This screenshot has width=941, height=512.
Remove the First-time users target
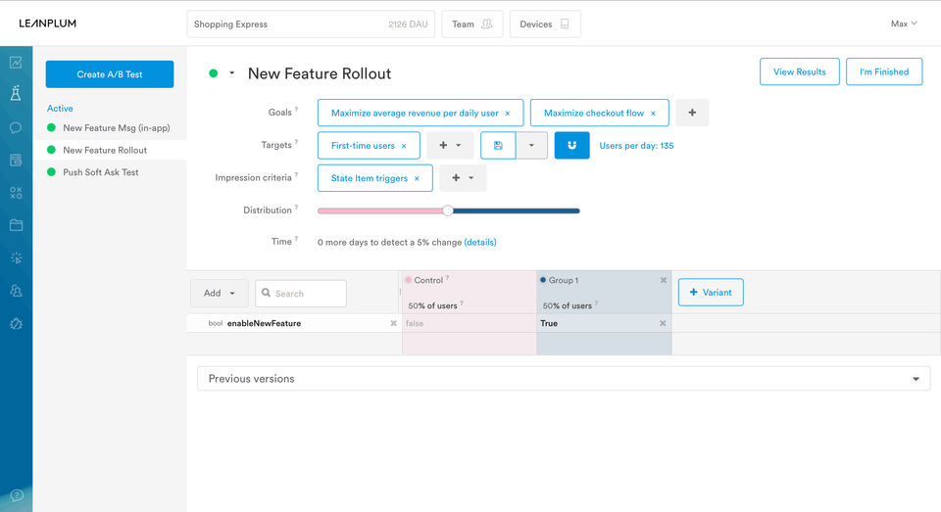tap(404, 146)
